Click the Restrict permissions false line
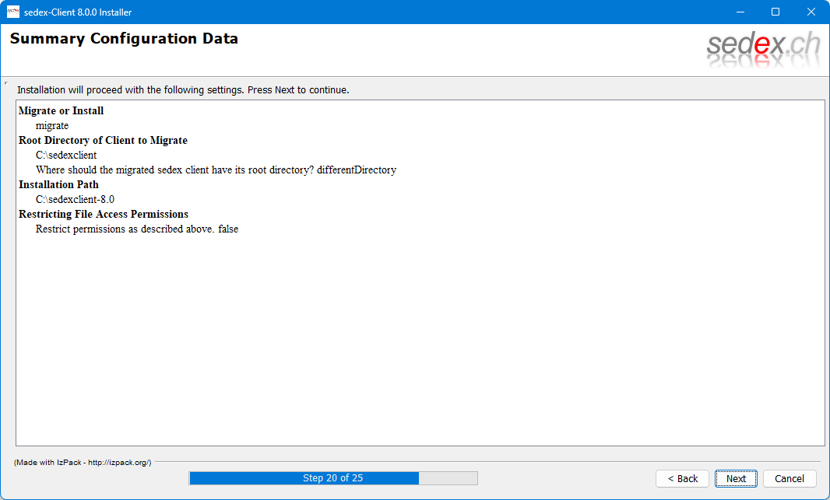The height and width of the screenshot is (500, 830). click(x=137, y=229)
